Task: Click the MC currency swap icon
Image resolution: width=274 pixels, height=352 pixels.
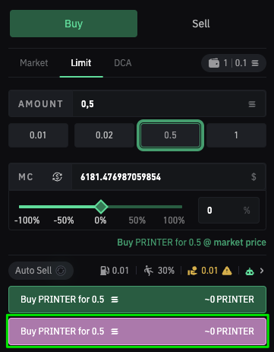Action: 57,176
